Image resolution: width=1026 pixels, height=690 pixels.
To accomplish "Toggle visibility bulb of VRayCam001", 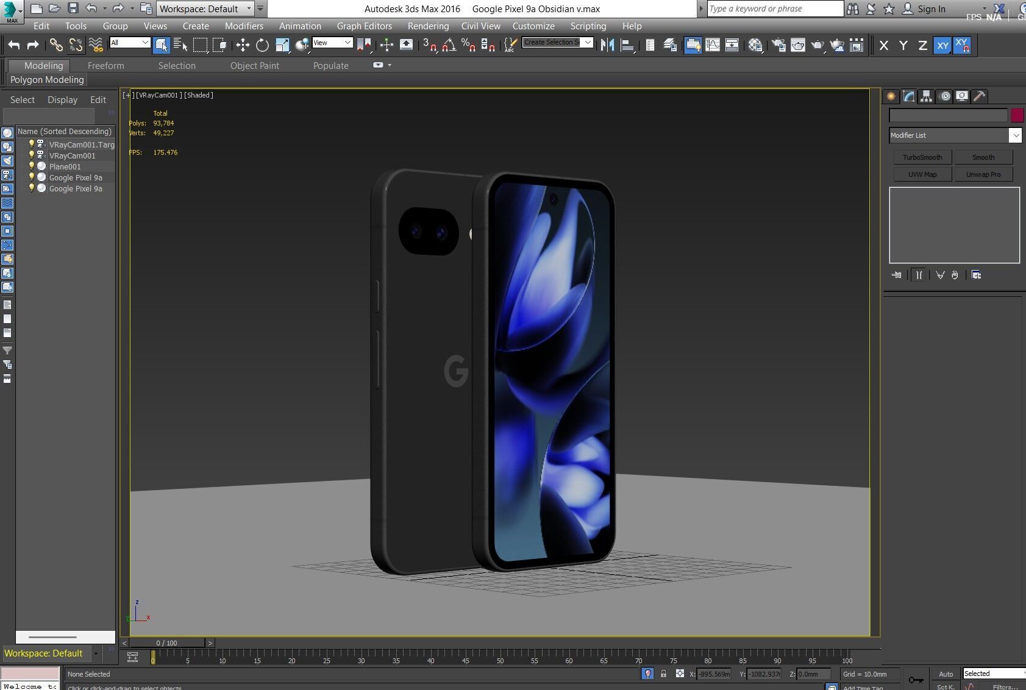I will coord(32,155).
